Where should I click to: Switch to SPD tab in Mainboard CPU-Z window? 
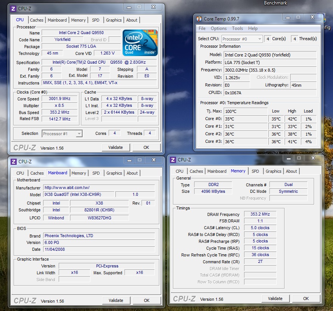click(96, 173)
